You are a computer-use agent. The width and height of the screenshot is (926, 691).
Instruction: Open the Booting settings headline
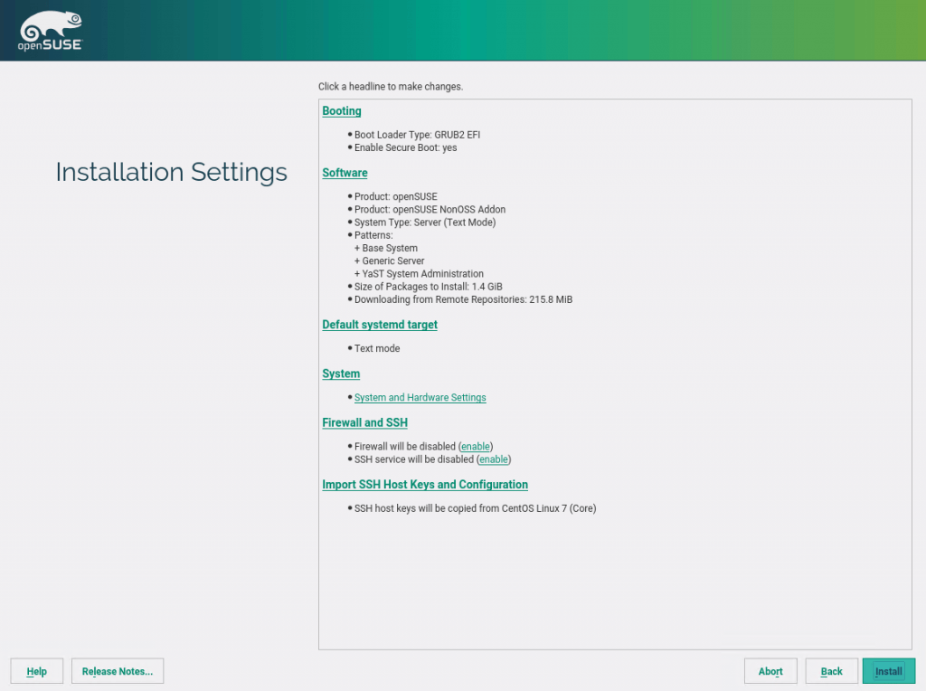coord(341,110)
